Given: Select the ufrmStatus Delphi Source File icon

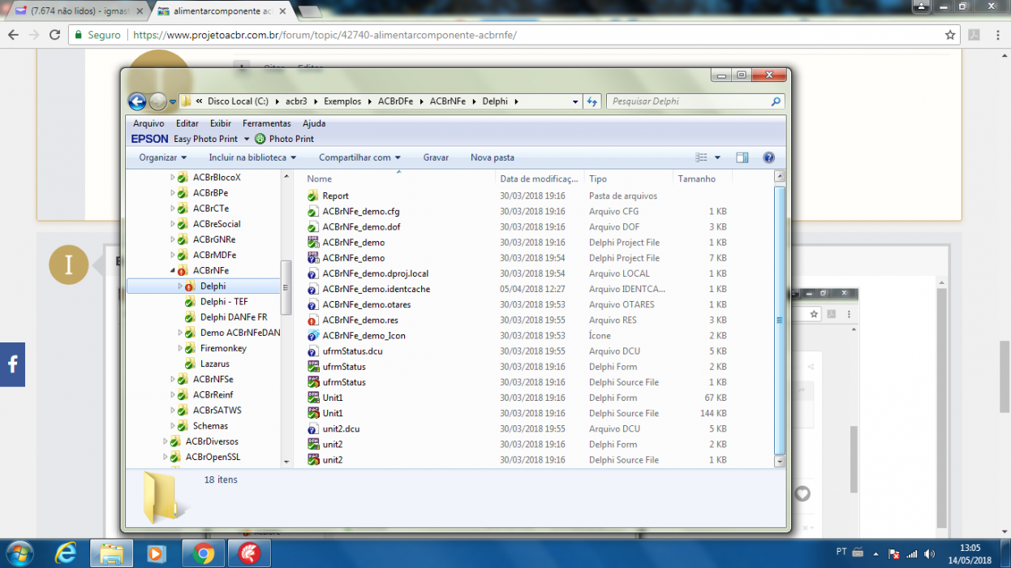Looking at the screenshot, I should point(313,382).
